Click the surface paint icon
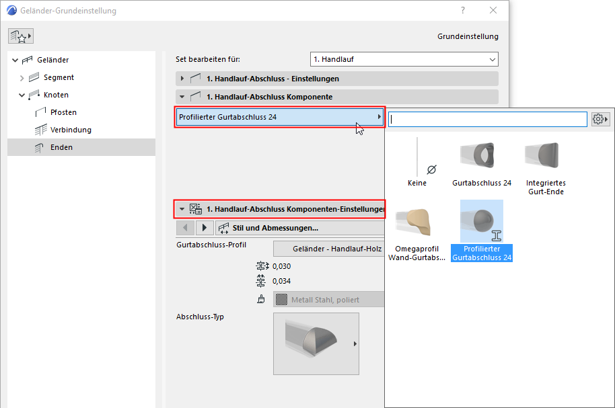The height and width of the screenshot is (408, 615). 261,299
